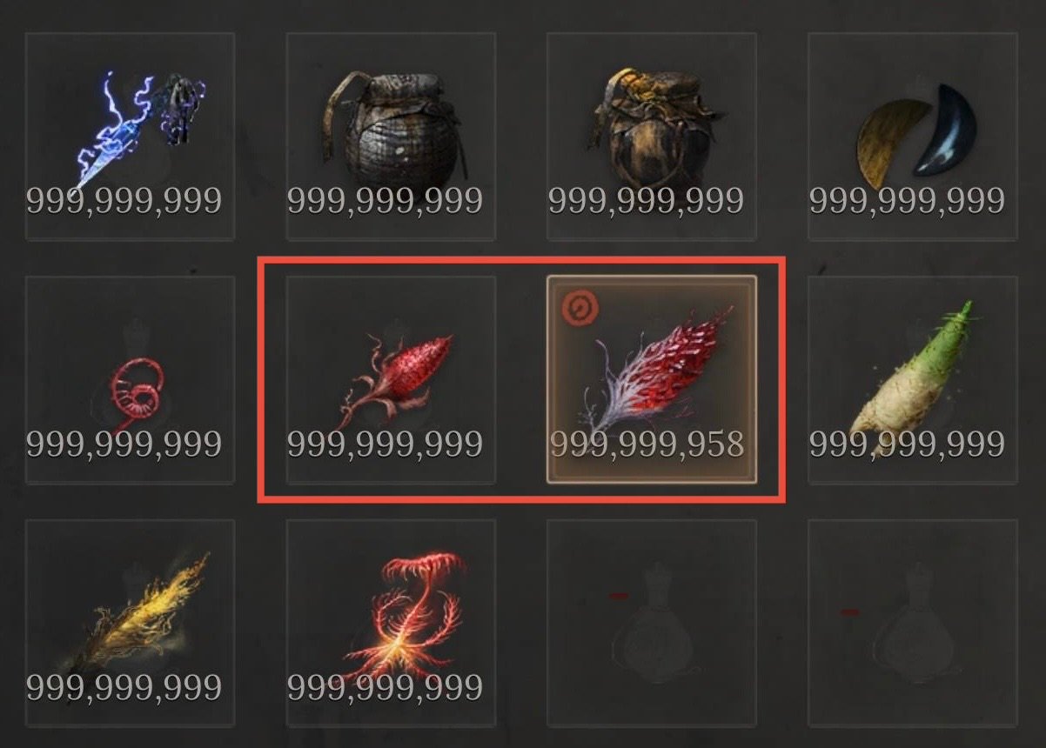
Task: Click the 999,999,958 quantity label
Action: [647, 444]
